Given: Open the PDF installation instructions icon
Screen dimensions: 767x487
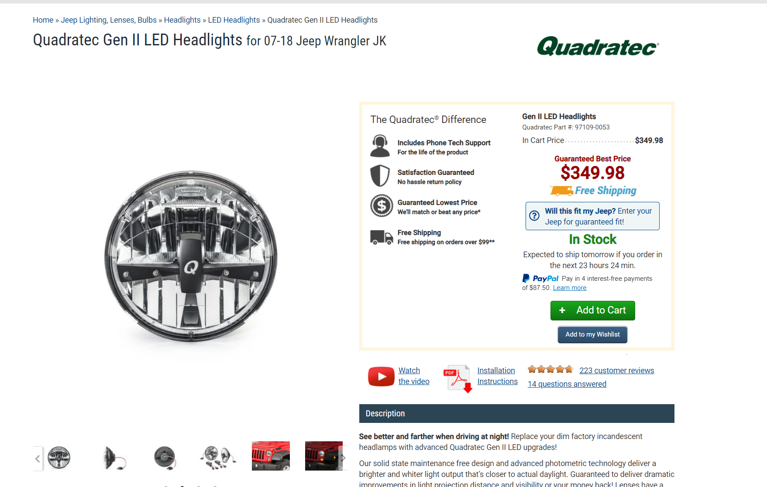Looking at the screenshot, I should (458, 378).
